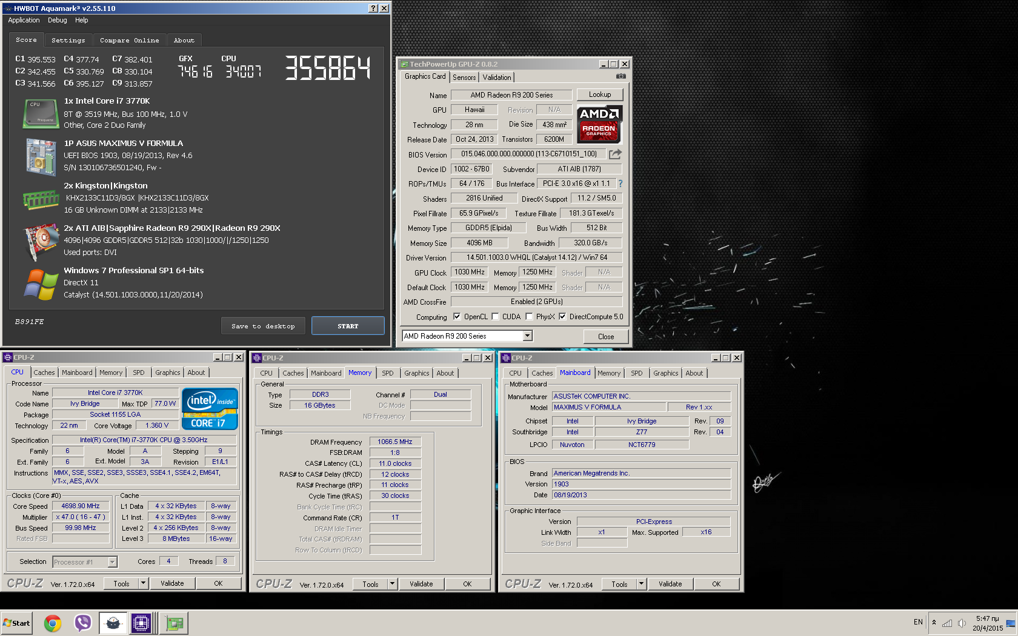The image size is (1018, 636).
Task: Click the graphics card icon in Aquamark
Action: pos(41,241)
